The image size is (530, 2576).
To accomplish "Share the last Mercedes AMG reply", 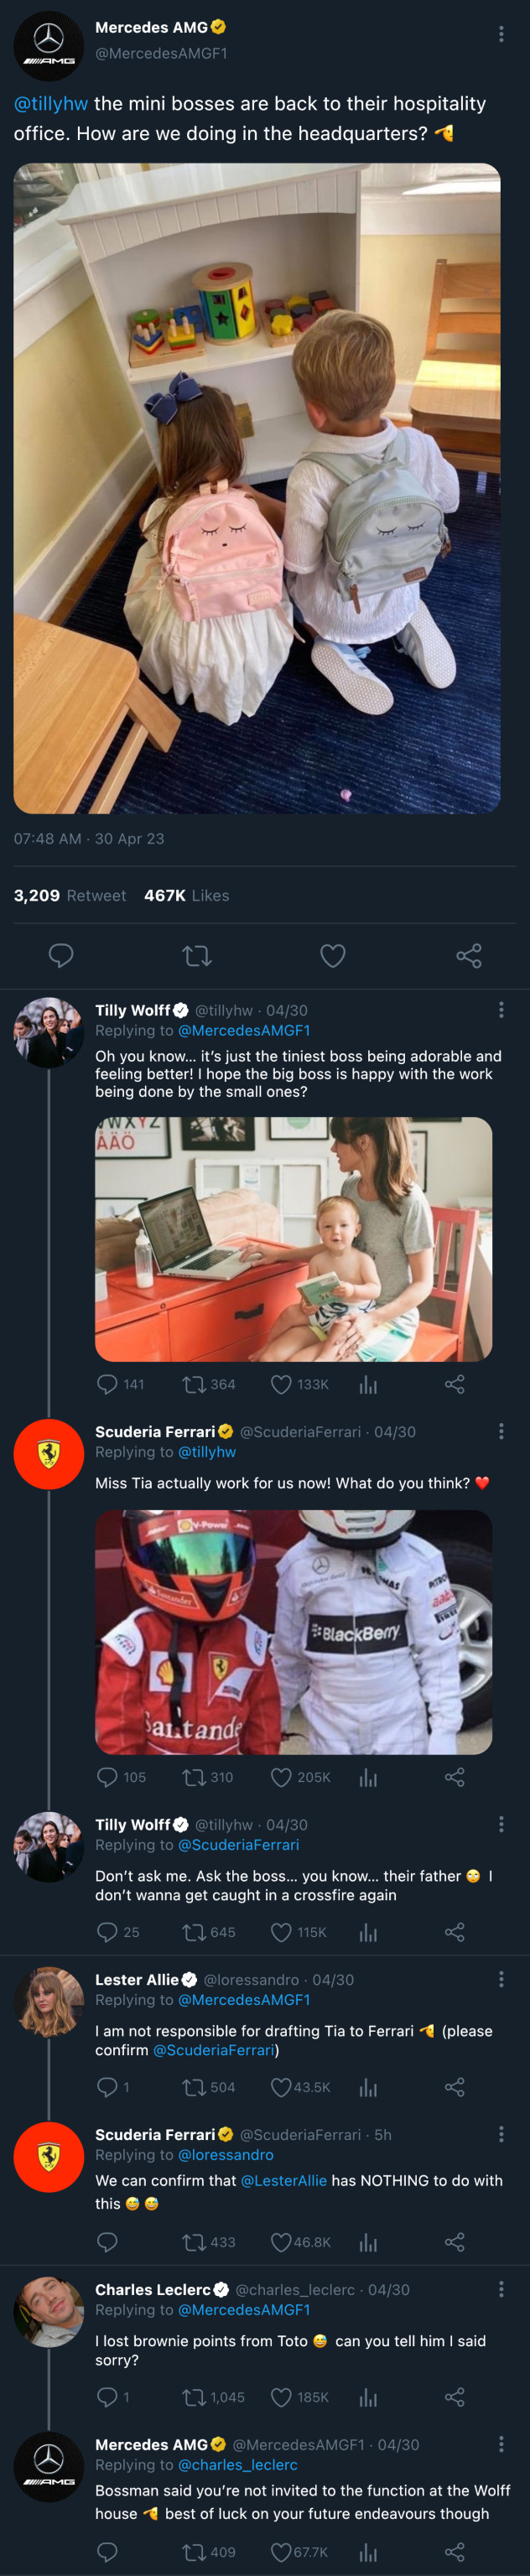I will tap(454, 2552).
